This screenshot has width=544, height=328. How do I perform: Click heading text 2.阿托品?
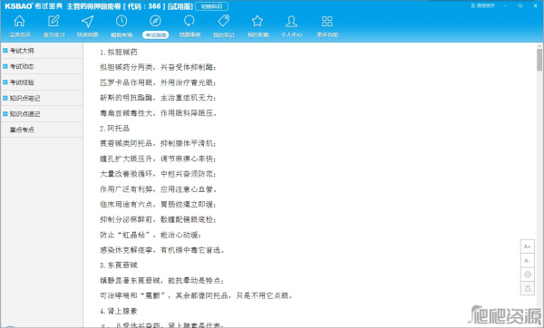(114, 129)
